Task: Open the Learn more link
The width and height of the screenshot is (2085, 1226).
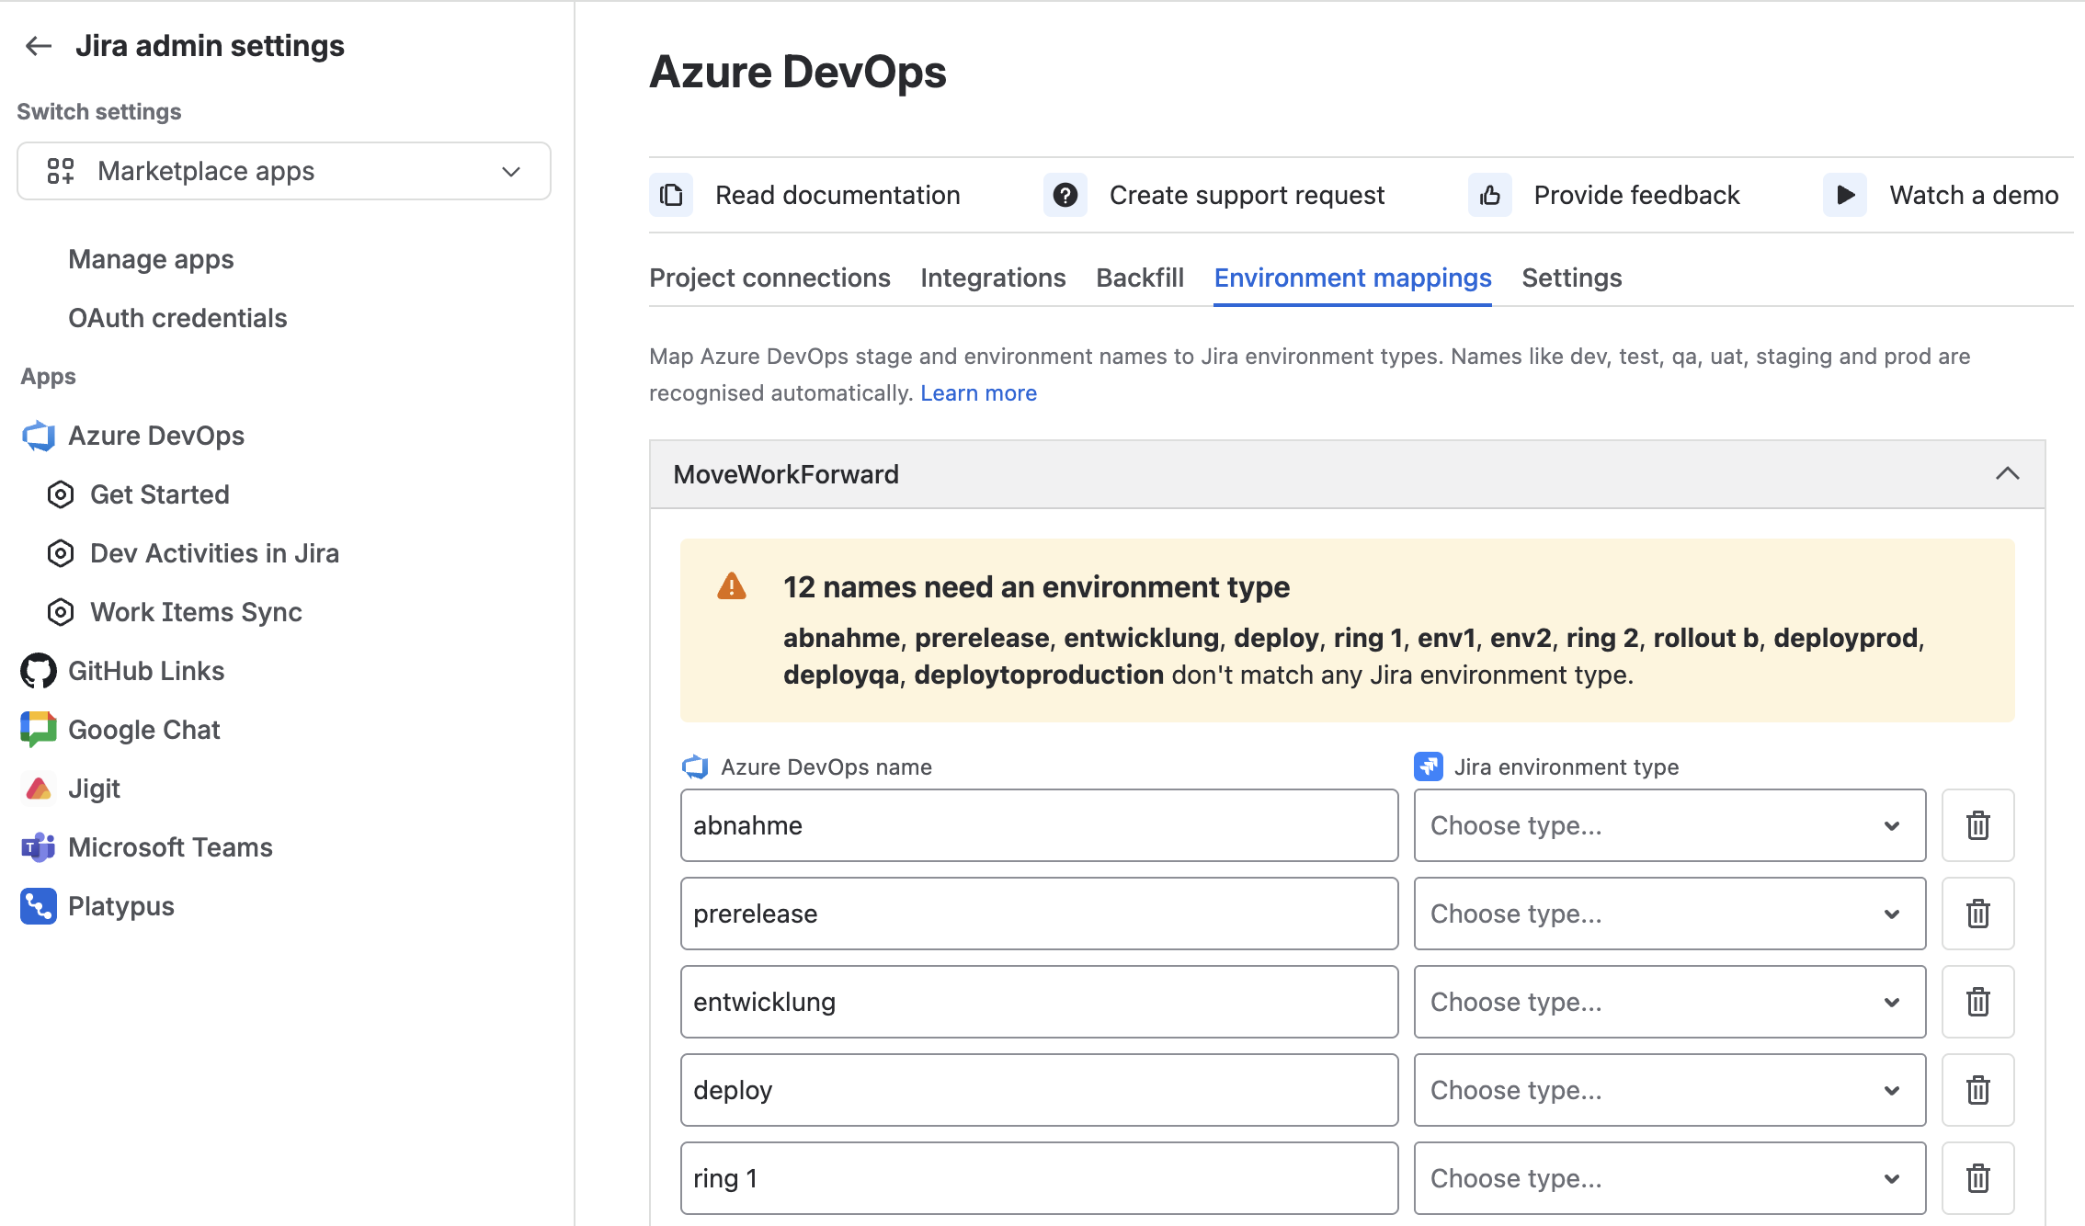Action: tap(978, 393)
